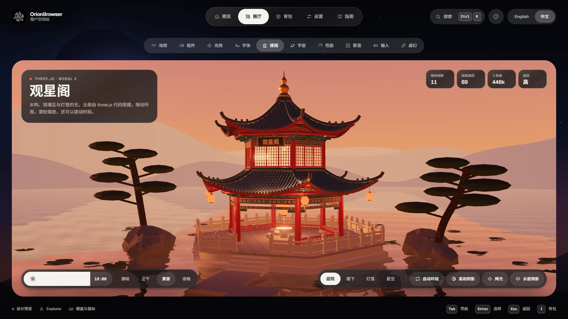Toggle 辉光 bloom effect
Screen dimensions: 568x319
pos(495,279)
